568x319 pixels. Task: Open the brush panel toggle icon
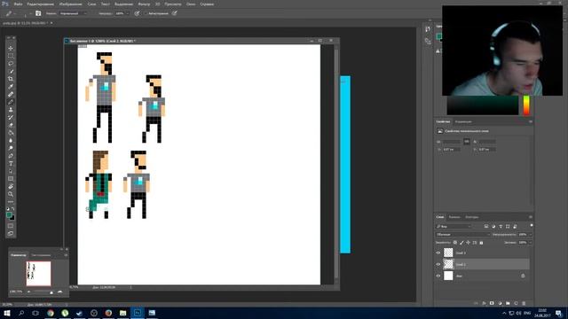pos(38,13)
